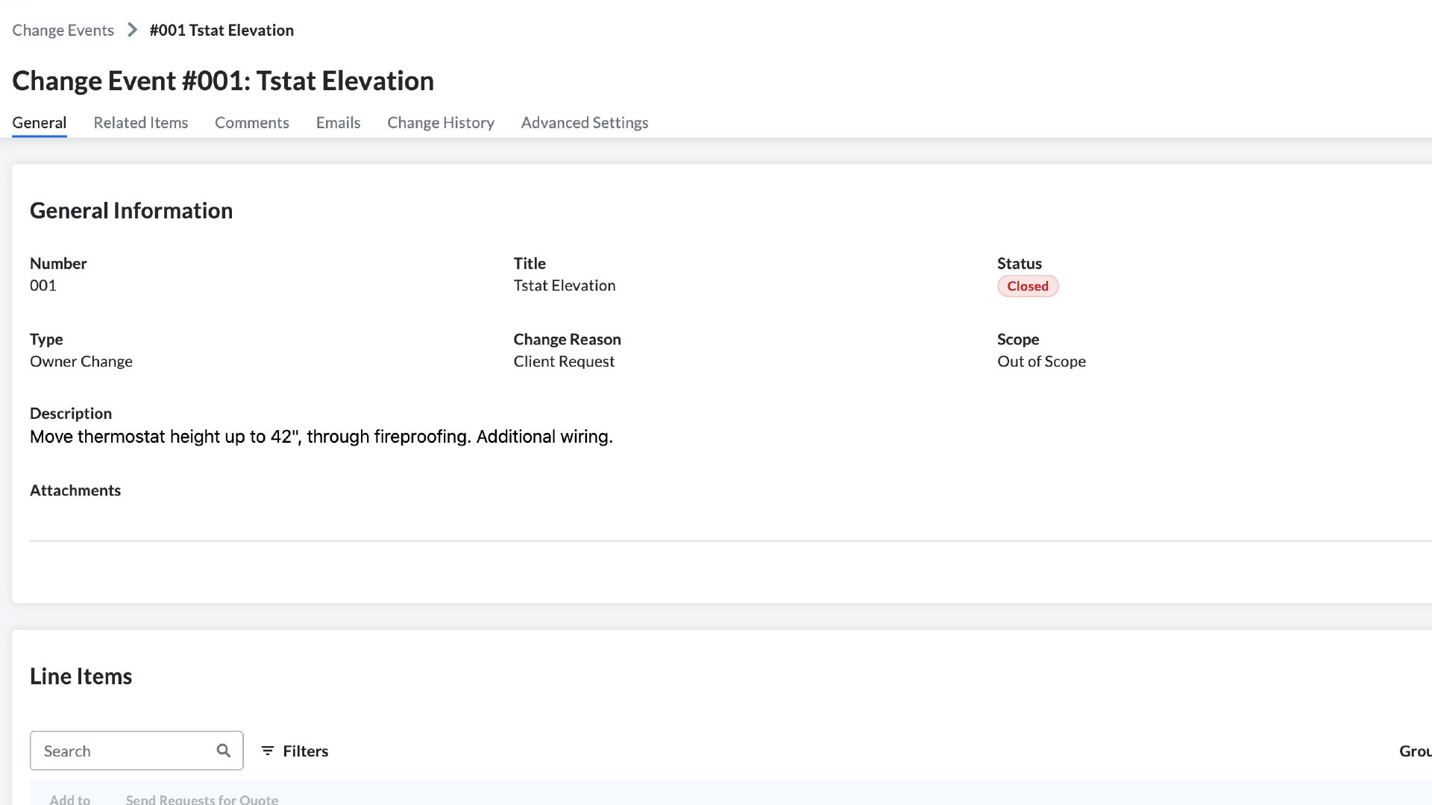Go to Advanced Settings tab
This screenshot has width=1432, height=805.
click(584, 122)
